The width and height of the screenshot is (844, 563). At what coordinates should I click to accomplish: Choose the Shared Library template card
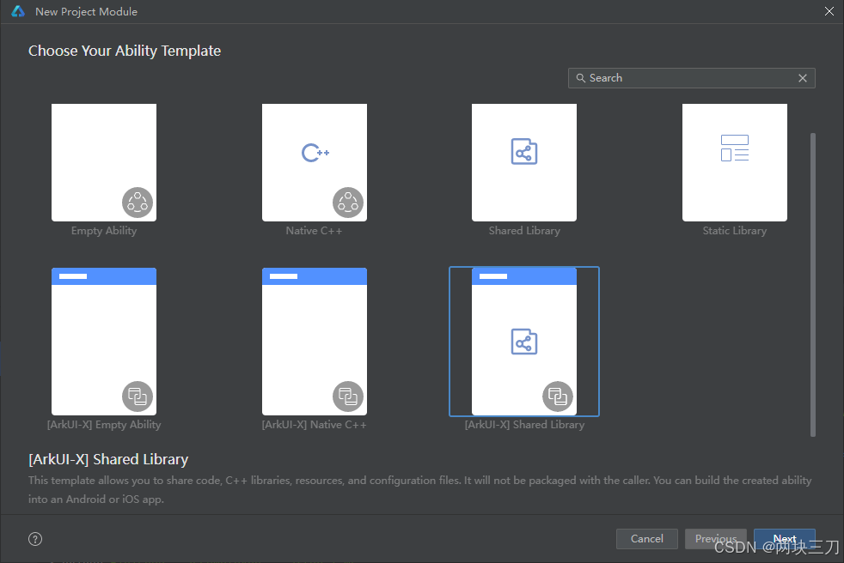coord(524,162)
